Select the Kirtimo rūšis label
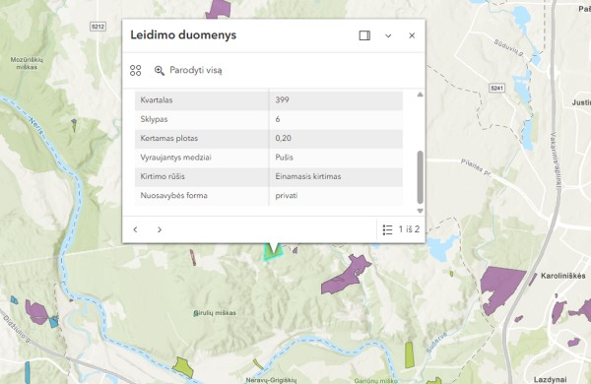The height and width of the screenshot is (384, 591). pyautogui.click(x=163, y=176)
